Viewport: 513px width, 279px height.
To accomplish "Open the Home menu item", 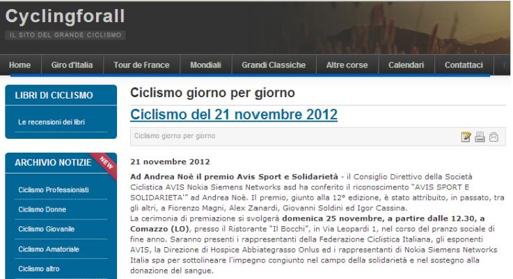I will pyautogui.click(x=19, y=65).
